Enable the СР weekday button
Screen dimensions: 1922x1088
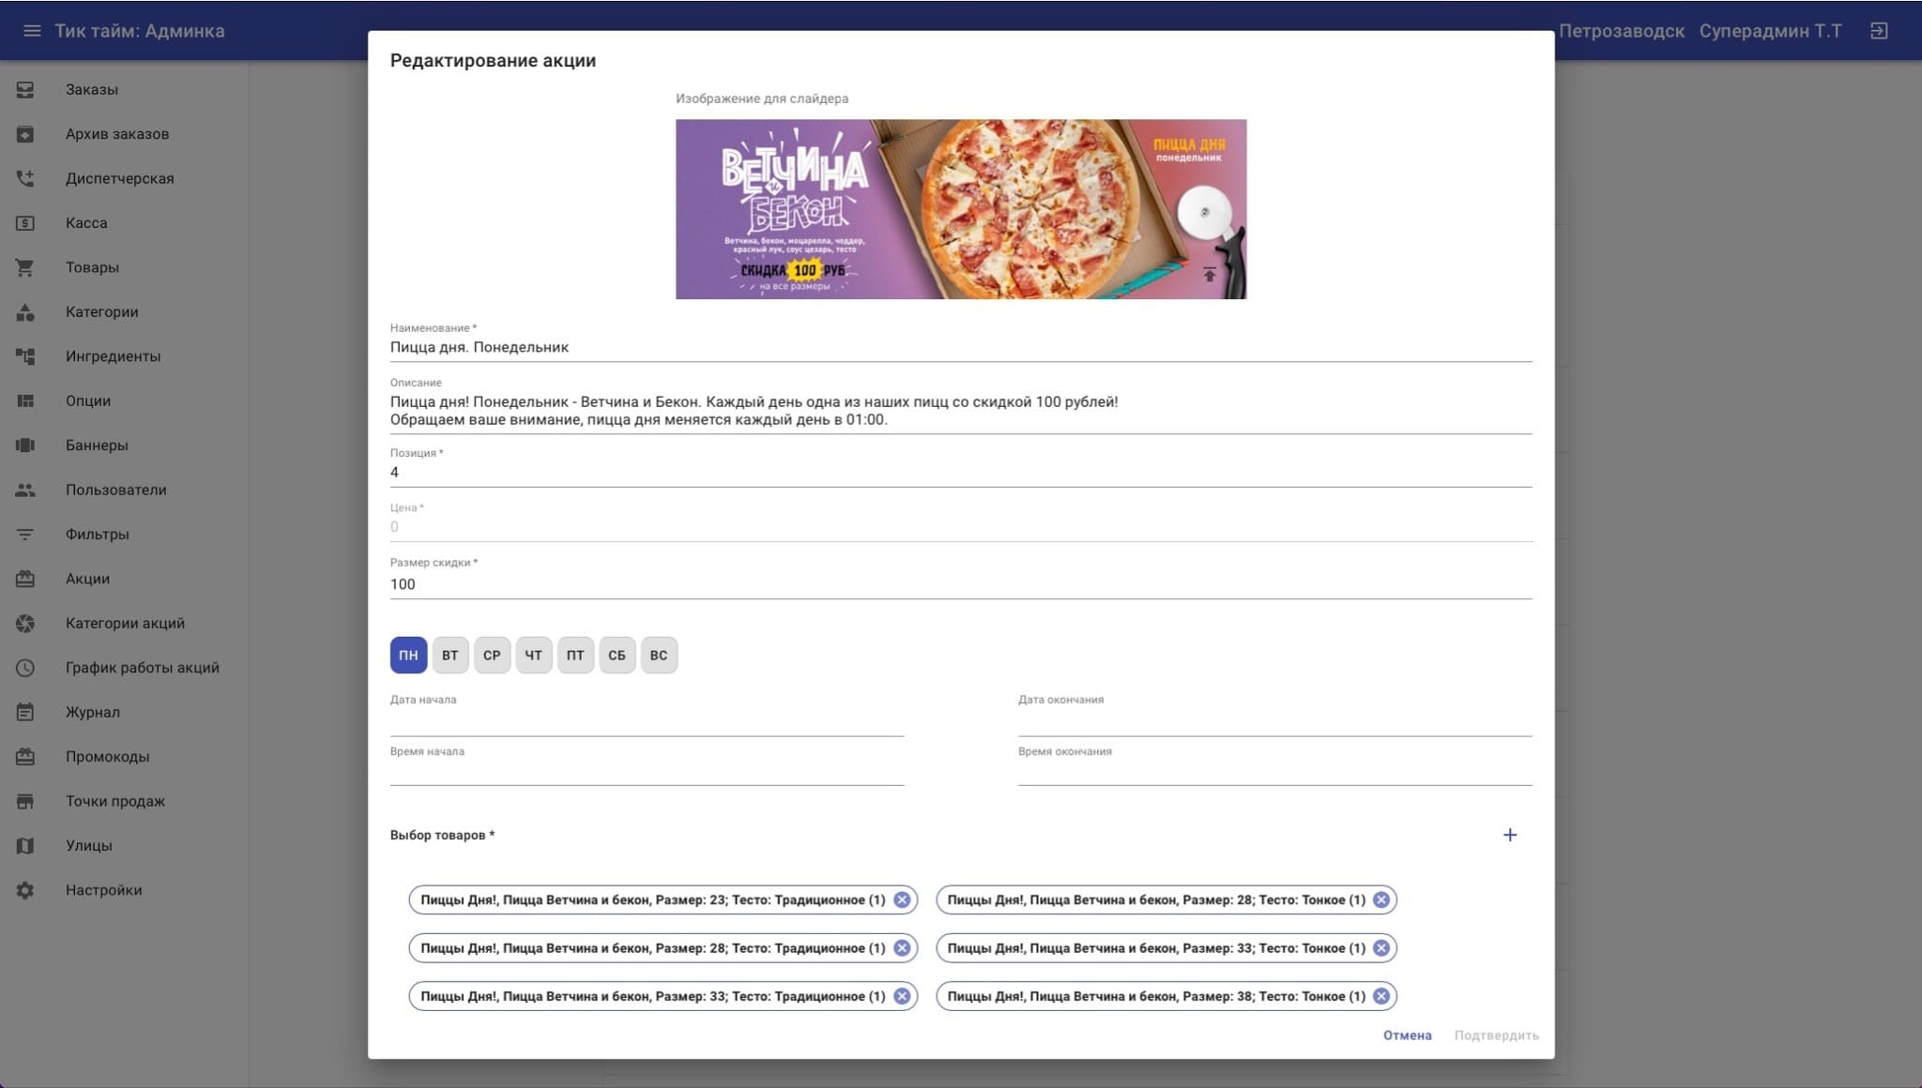[x=492, y=655]
